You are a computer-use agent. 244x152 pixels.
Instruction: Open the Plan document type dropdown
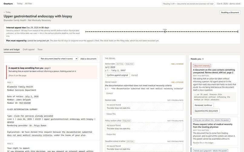click(x=58, y=59)
